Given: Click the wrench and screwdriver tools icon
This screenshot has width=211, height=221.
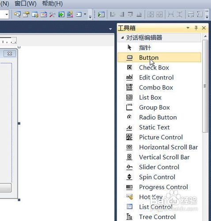Looking at the screenshot, I should (52, 14).
